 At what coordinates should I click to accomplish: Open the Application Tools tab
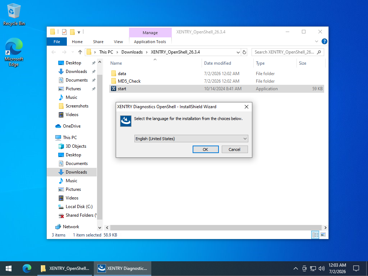click(x=150, y=42)
